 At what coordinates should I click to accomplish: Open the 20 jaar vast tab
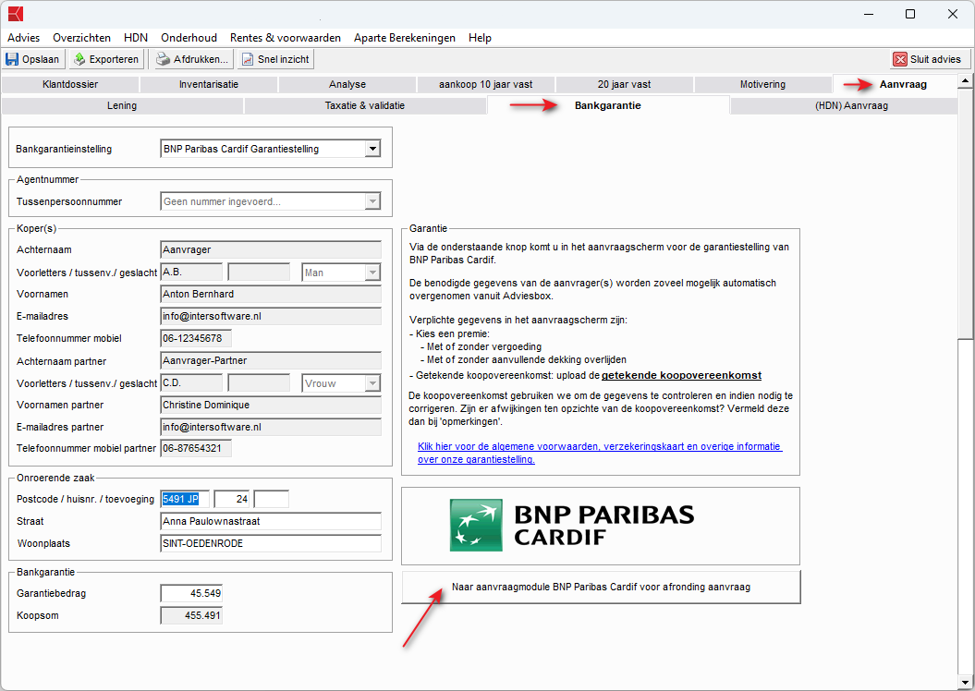tap(625, 84)
